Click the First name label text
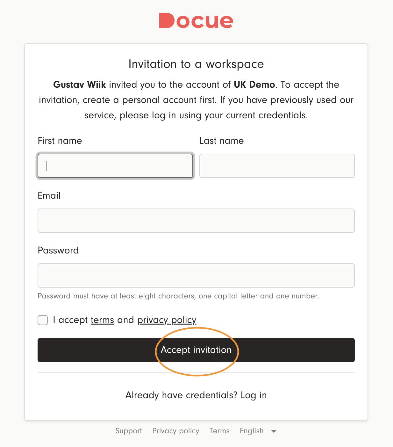Viewport: 393px width, 447px height. point(60,141)
